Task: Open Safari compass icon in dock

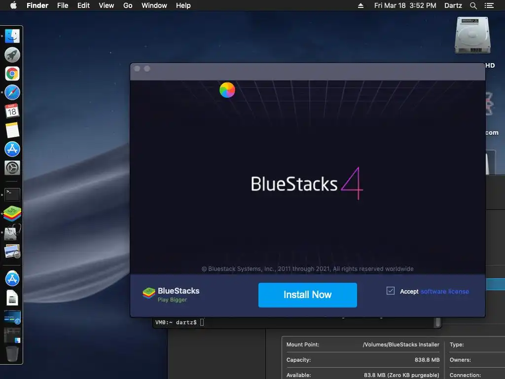Action: pos(12,92)
